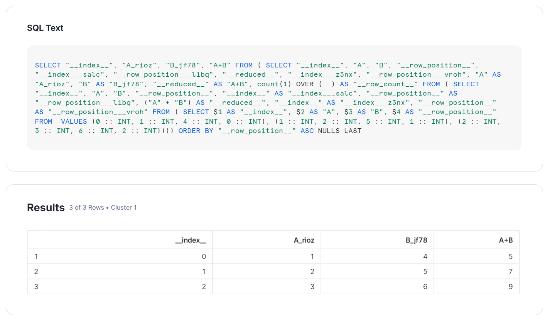This screenshot has width=550, height=321.
Task: Click the Results heading
Action: [46, 208]
